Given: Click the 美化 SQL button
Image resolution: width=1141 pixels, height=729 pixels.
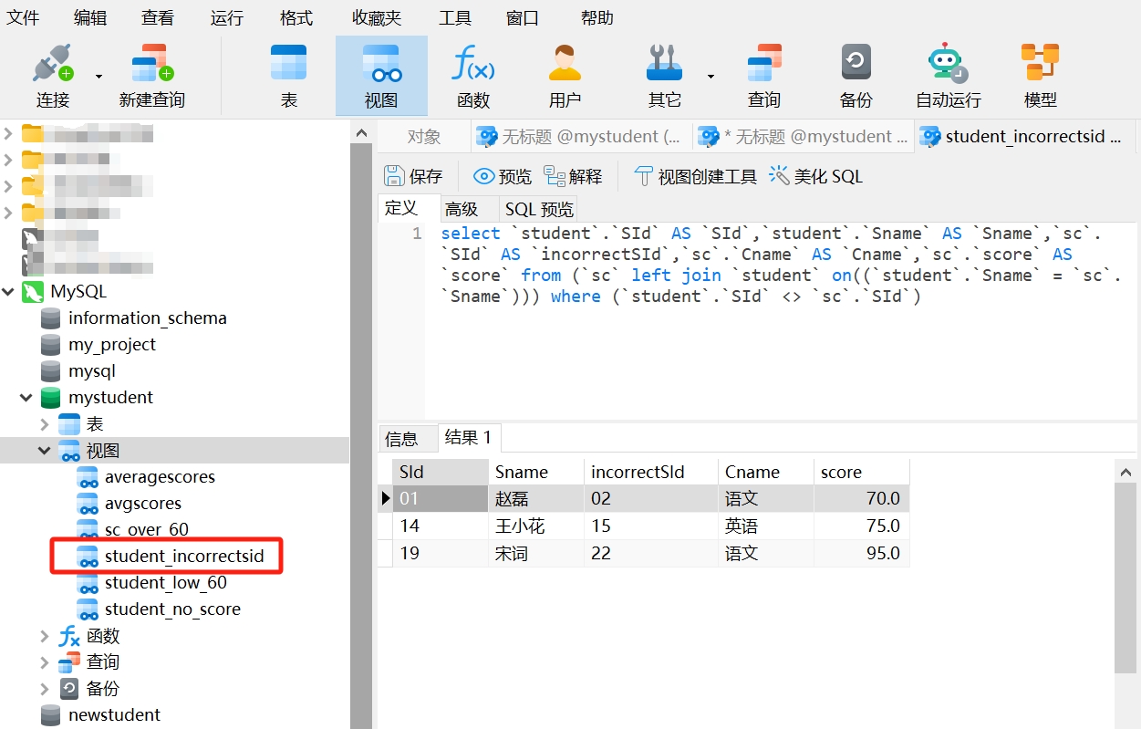Looking at the screenshot, I should 816,176.
